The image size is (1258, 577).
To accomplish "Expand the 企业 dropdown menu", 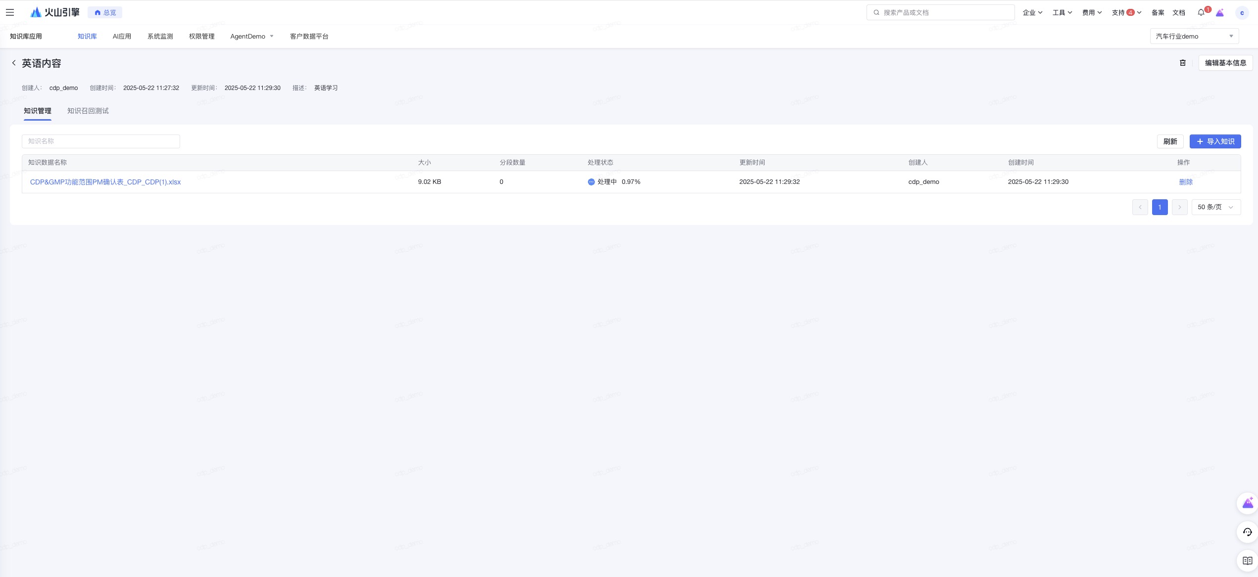I will point(1032,12).
